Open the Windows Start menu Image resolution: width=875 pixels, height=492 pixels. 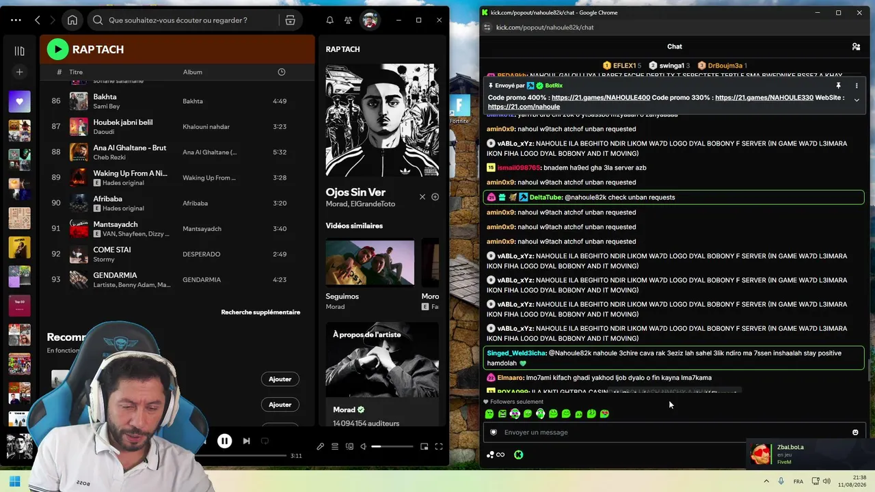(x=14, y=482)
